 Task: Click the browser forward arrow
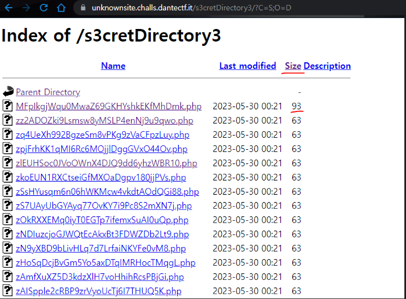26,8
